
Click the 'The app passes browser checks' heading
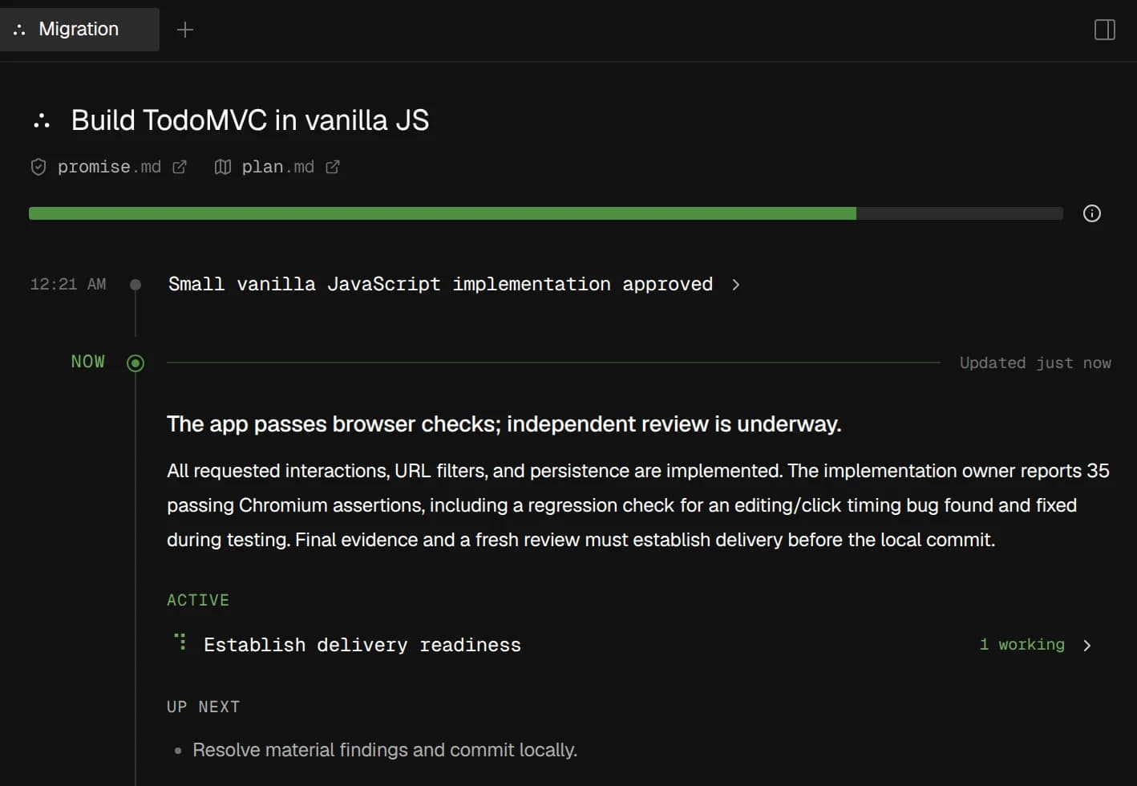pos(504,423)
